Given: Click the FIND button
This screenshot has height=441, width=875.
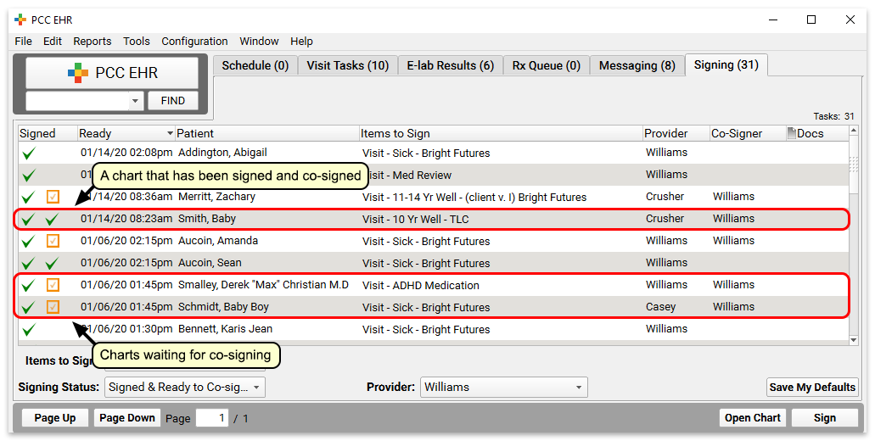Looking at the screenshot, I should (173, 101).
